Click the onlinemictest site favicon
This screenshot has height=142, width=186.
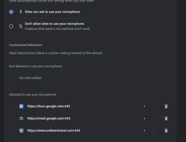[x=21, y=131]
